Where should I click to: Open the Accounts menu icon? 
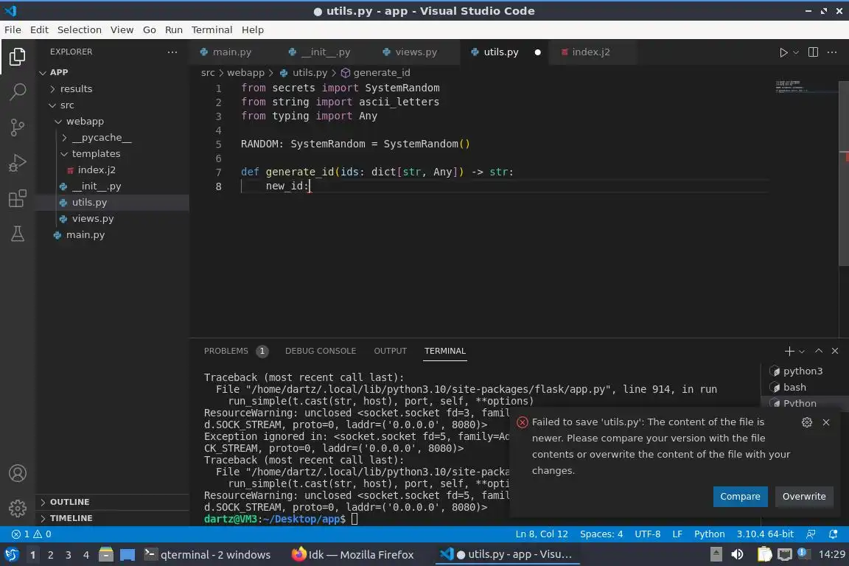18,473
